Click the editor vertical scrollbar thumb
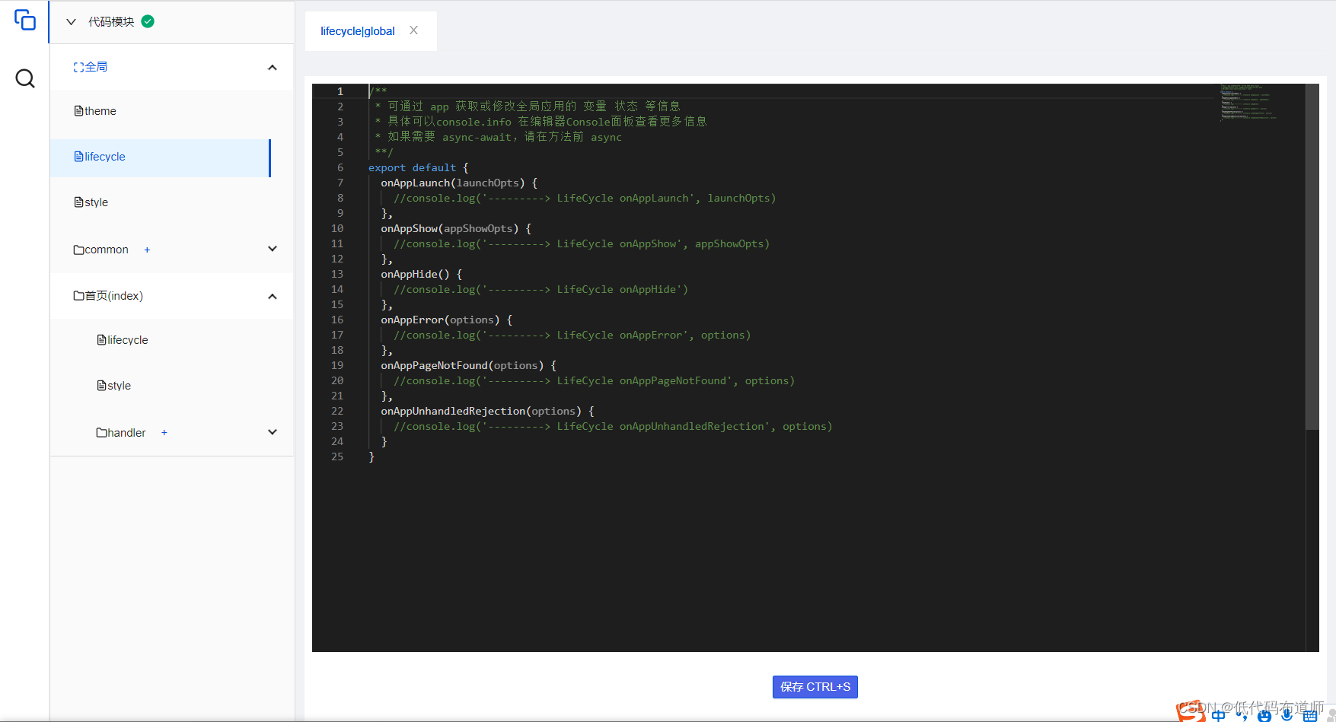1336x722 pixels. coord(1312,257)
